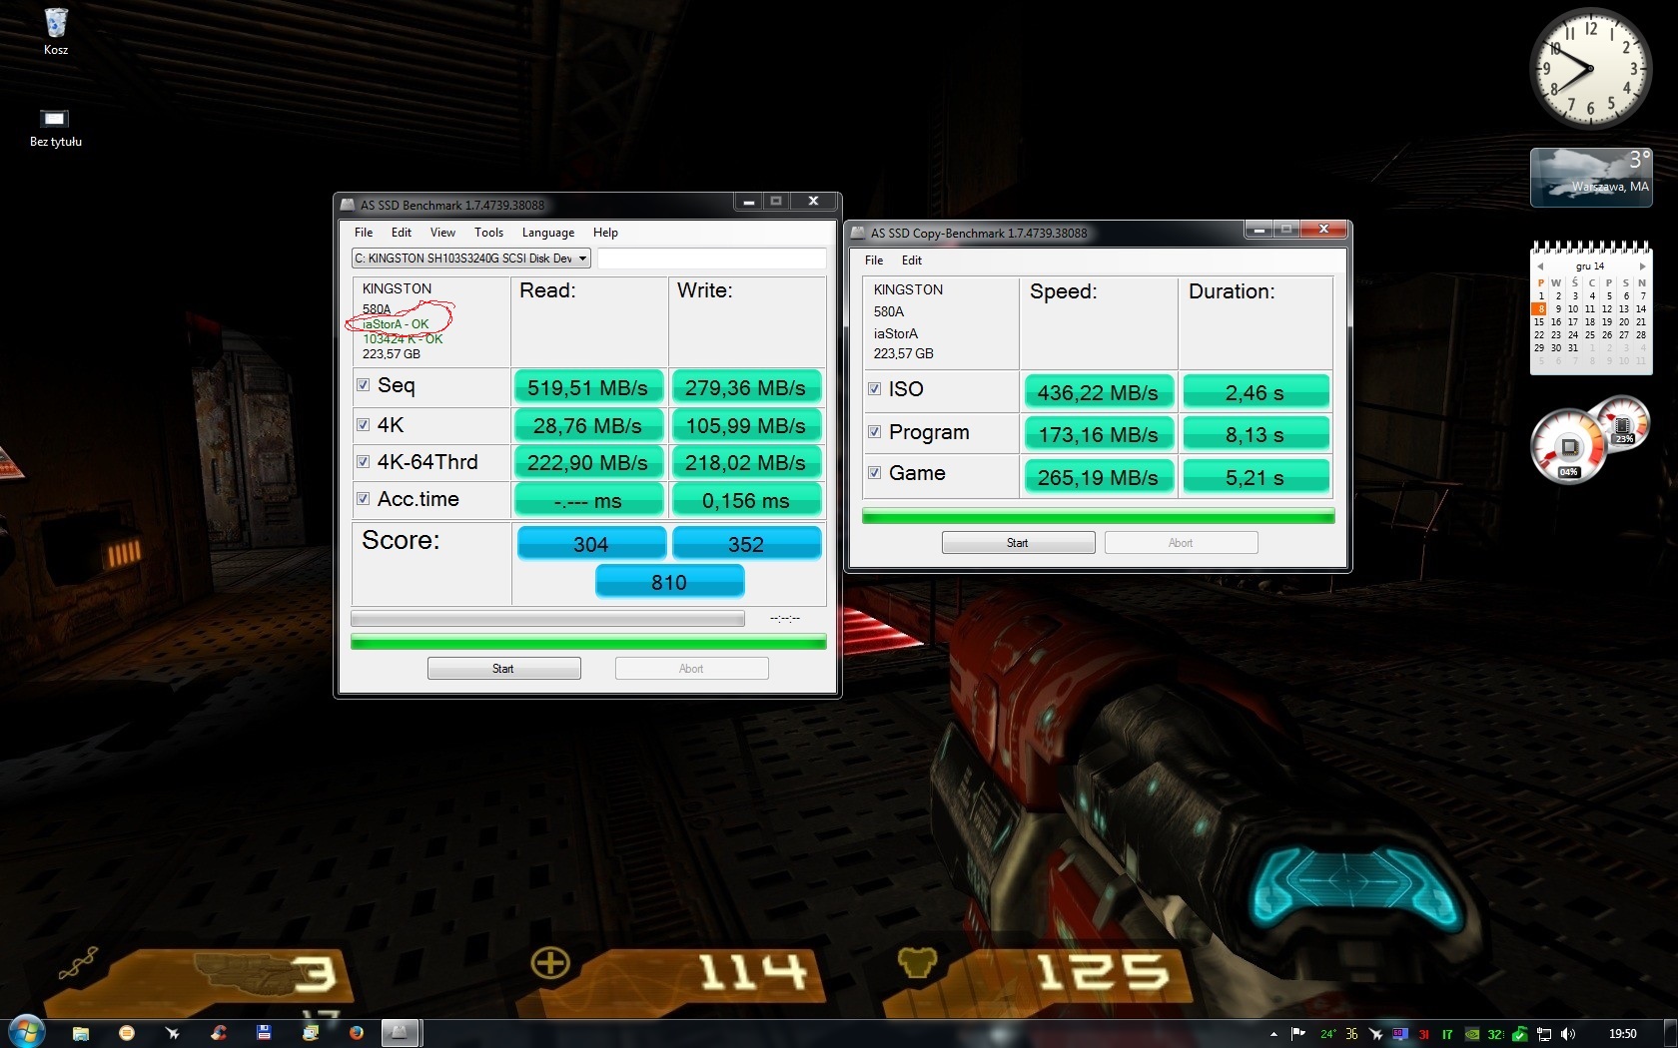This screenshot has width=1678, height=1048.
Task: Click the analog clock gadget
Action: pos(1590,69)
